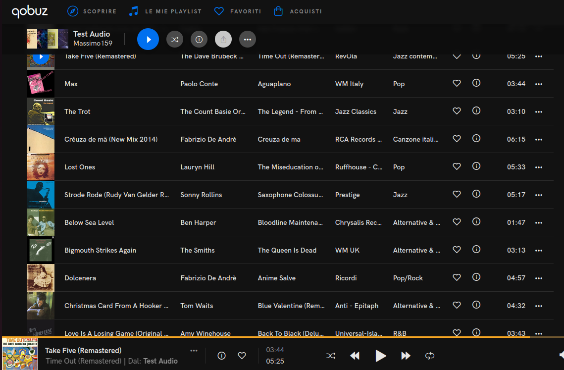Show info for the track Max
564x370 pixels.
click(x=476, y=83)
